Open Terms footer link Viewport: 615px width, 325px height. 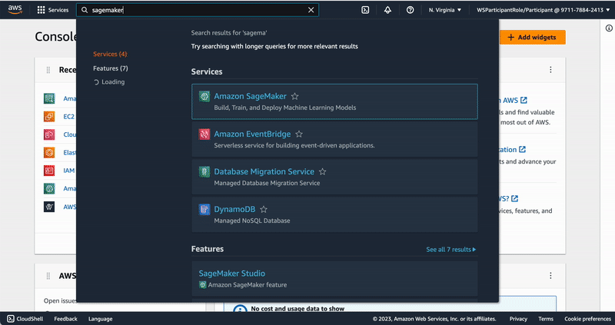(x=546, y=319)
